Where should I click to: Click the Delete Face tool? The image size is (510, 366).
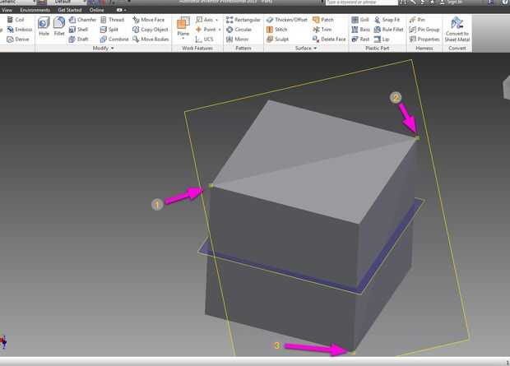click(x=329, y=39)
